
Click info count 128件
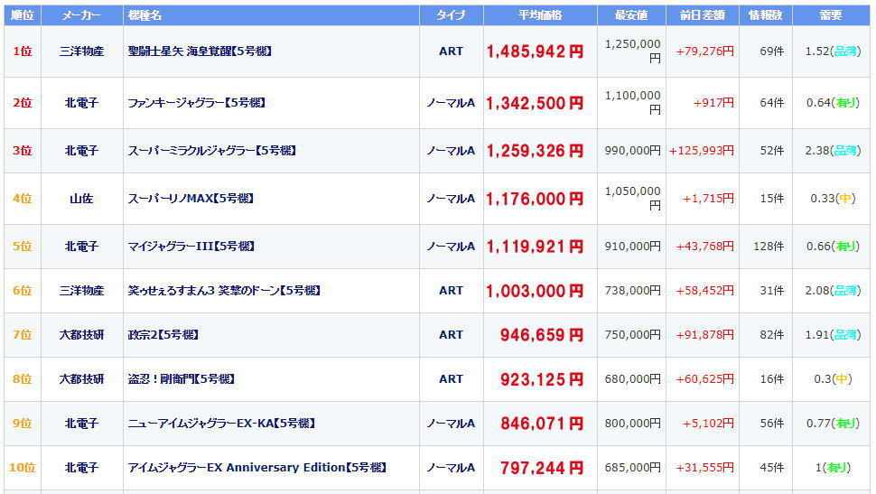769,247
